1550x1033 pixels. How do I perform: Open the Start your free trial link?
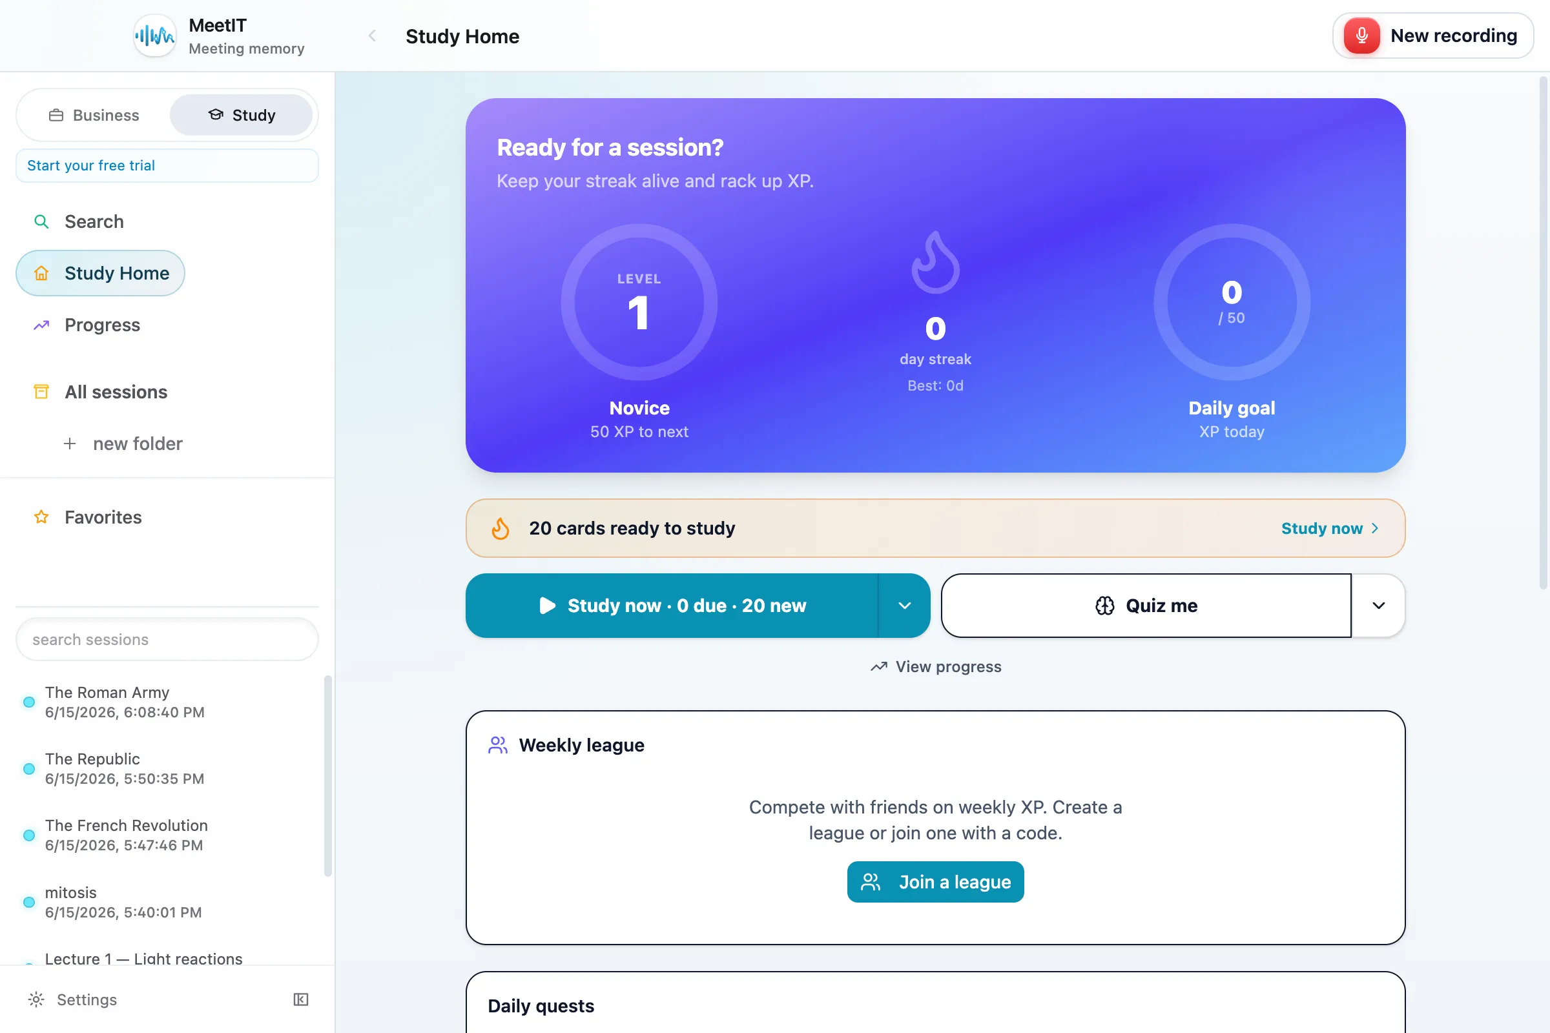click(x=167, y=165)
